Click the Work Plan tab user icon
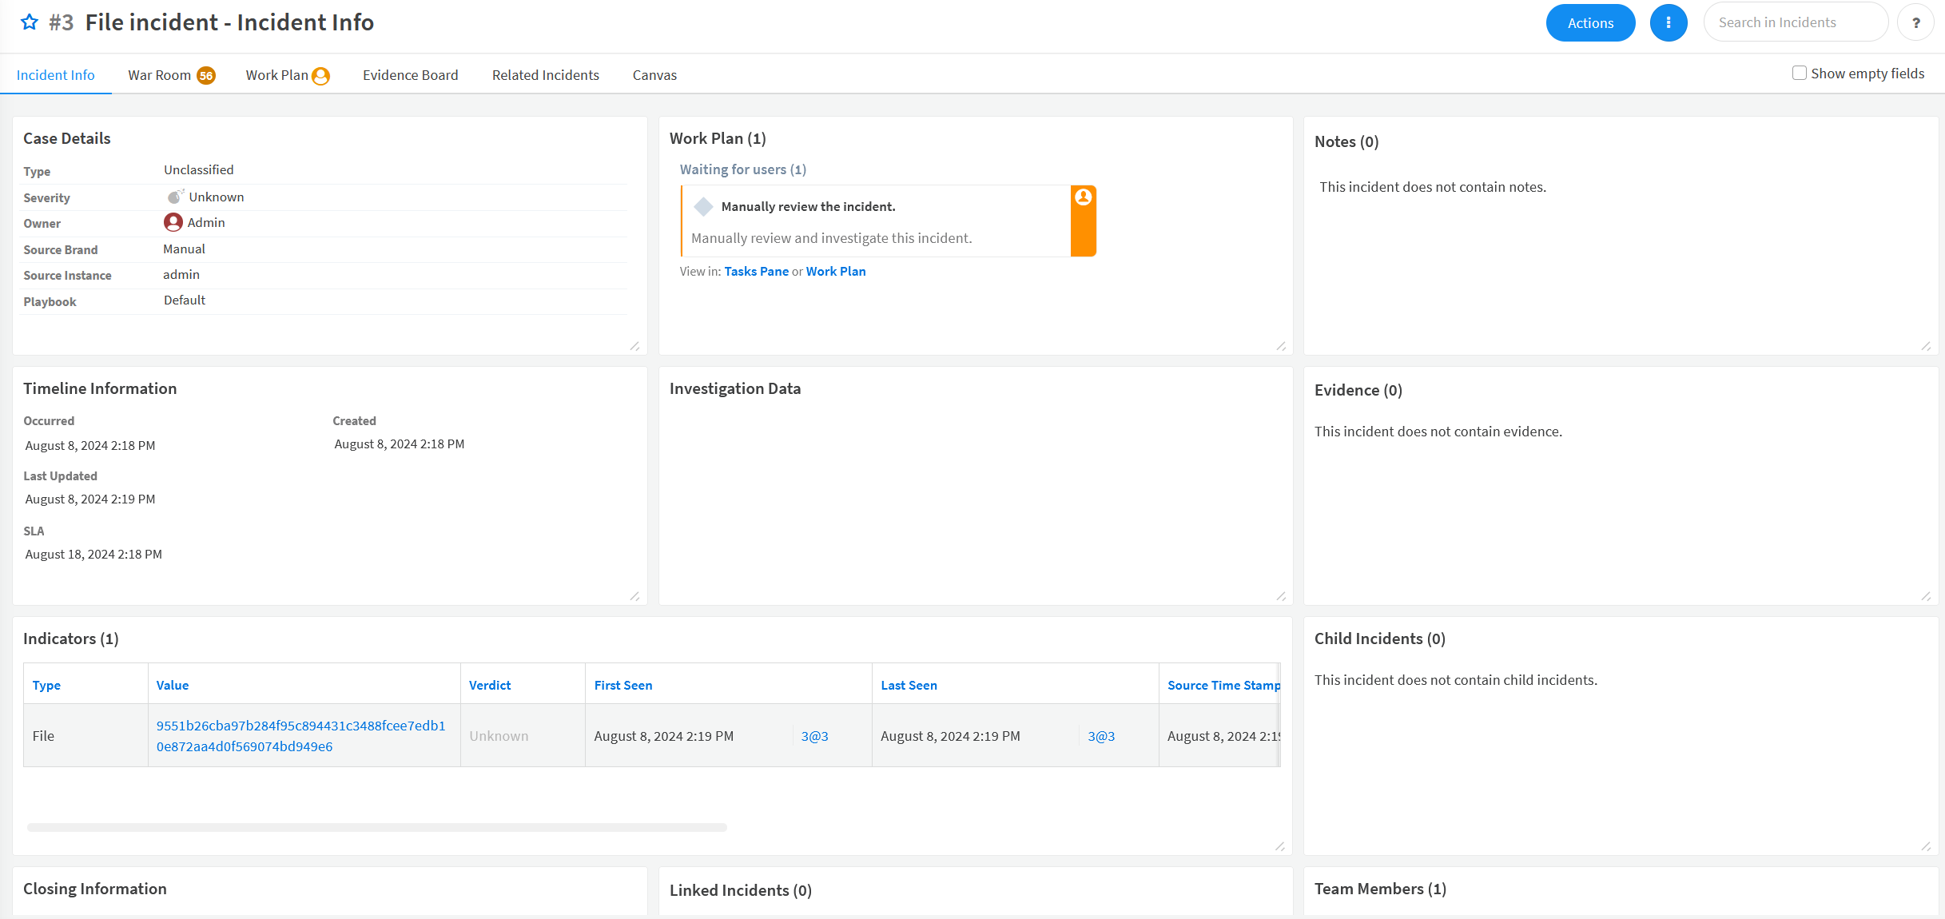 (x=320, y=76)
